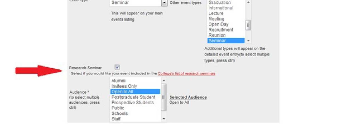Choose Invitees Only audience option

[x=124, y=86]
